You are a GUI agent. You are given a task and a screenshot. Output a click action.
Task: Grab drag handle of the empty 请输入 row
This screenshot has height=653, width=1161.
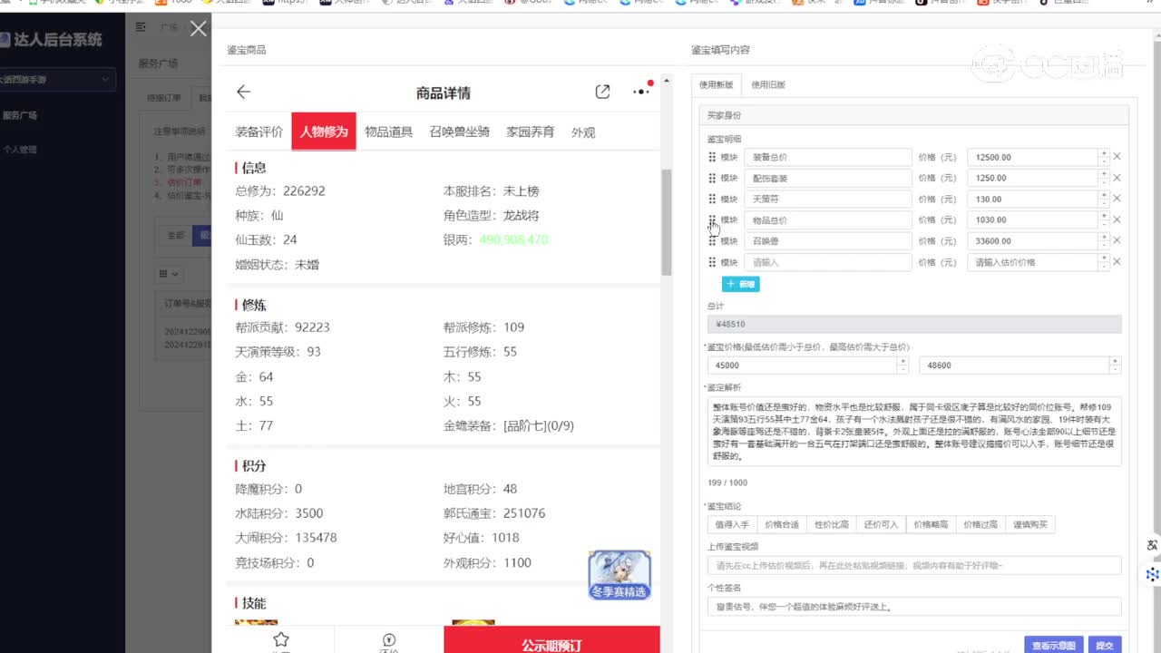tap(712, 262)
